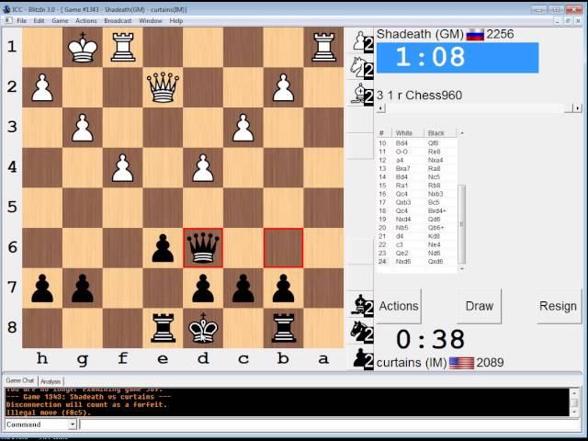Select the black rook on e8
Image resolution: width=588 pixels, height=441 pixels.
(x=163, y=328)
